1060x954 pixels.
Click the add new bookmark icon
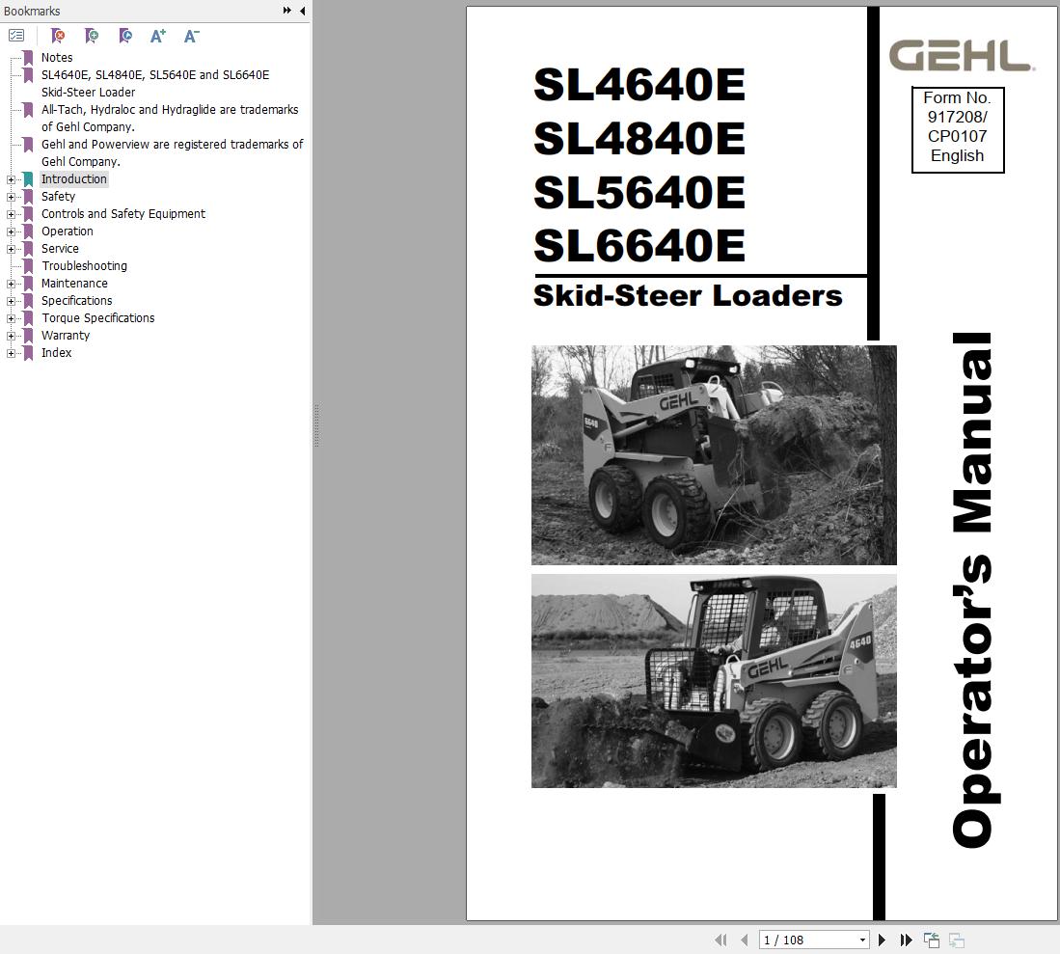[x=92, y=35]
